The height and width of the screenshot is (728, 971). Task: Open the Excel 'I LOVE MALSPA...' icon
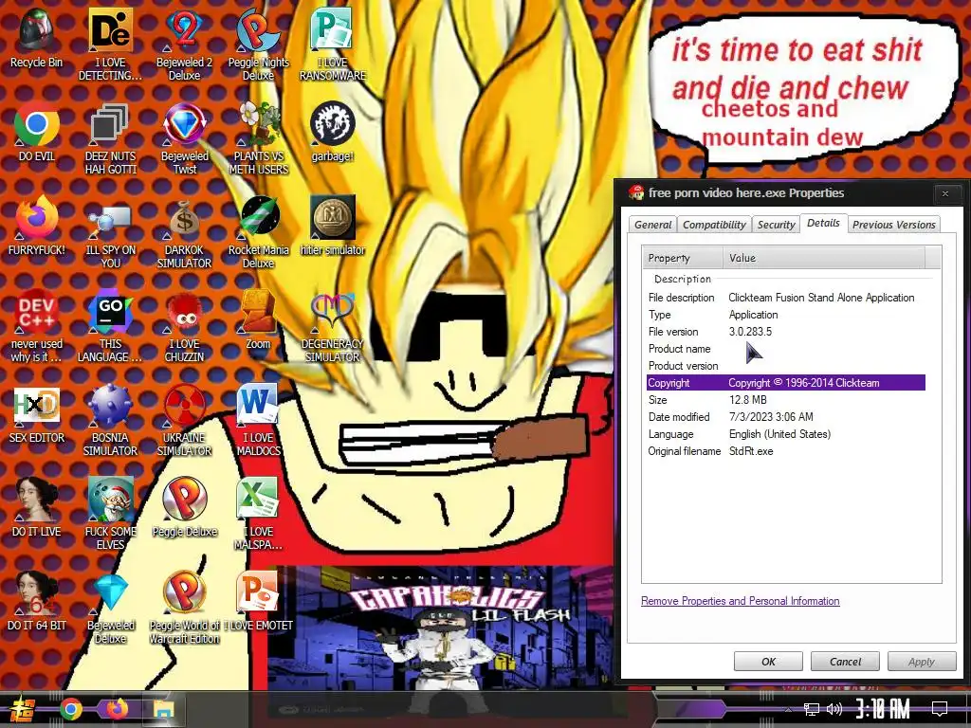coord(258,514)
